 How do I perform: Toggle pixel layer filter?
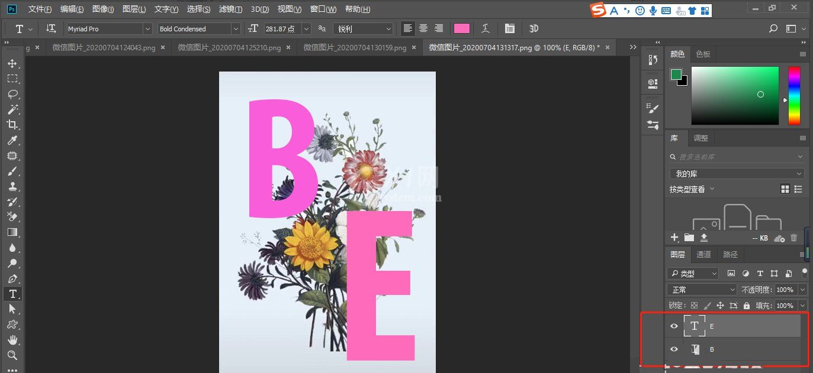[731, 274]
